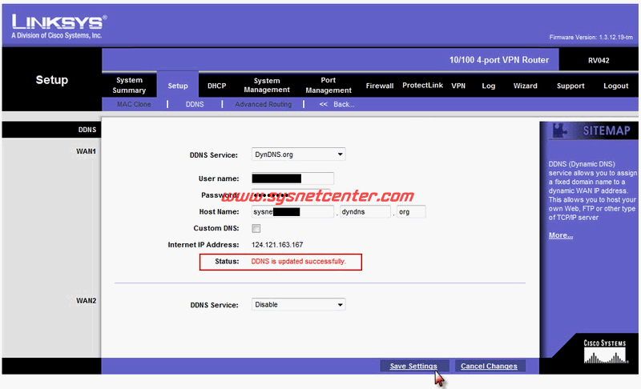Select the Setup tab
Viewport: 641px width, 389px height.
coord(178,86)
